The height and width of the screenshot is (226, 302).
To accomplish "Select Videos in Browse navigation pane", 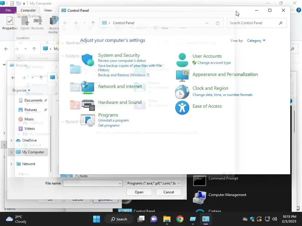I will pyautogui.click(x=29, y=129).
